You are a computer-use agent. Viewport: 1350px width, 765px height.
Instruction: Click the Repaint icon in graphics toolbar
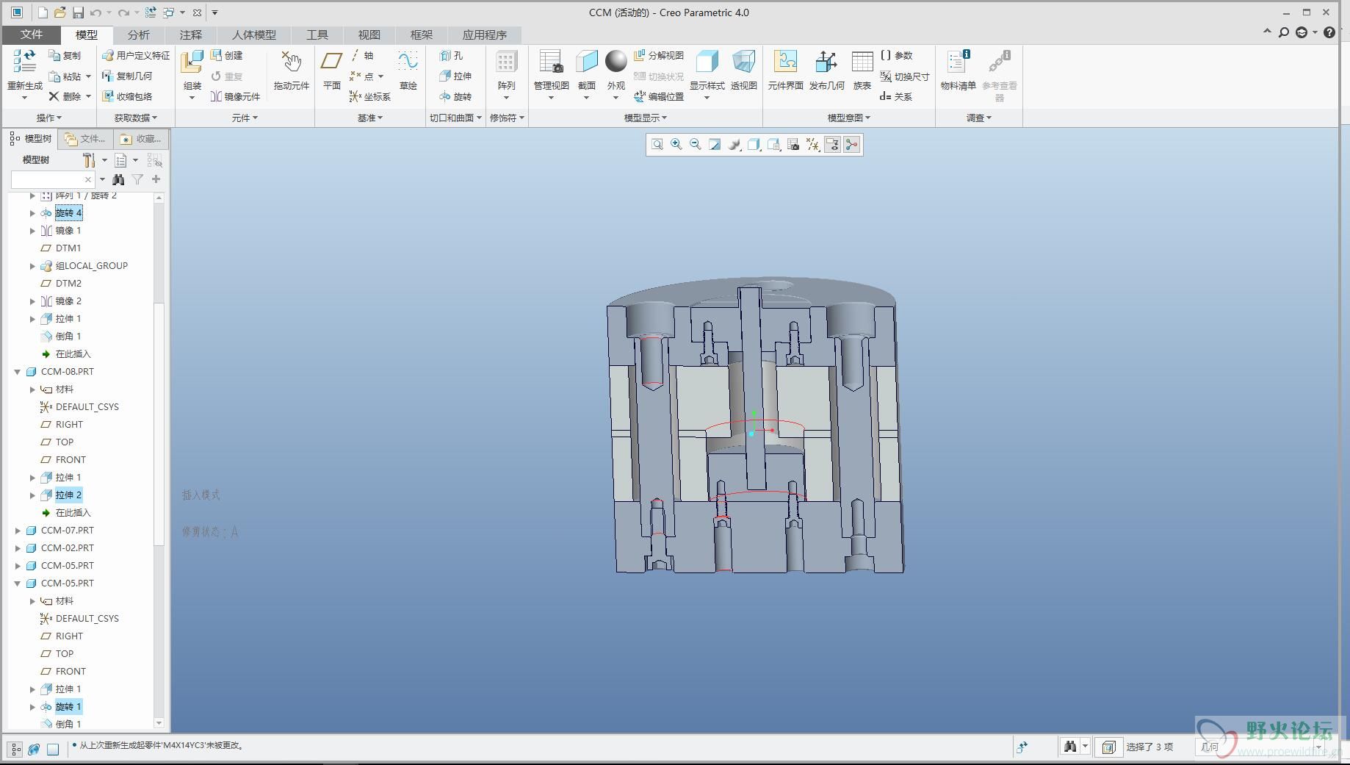click(x=715, y=145)
